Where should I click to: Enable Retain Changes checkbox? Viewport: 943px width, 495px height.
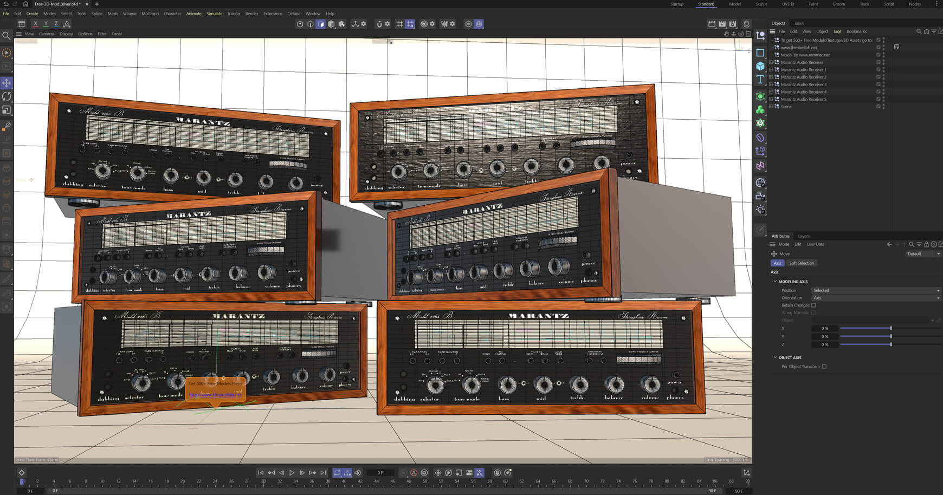click(x=813, y=305)
